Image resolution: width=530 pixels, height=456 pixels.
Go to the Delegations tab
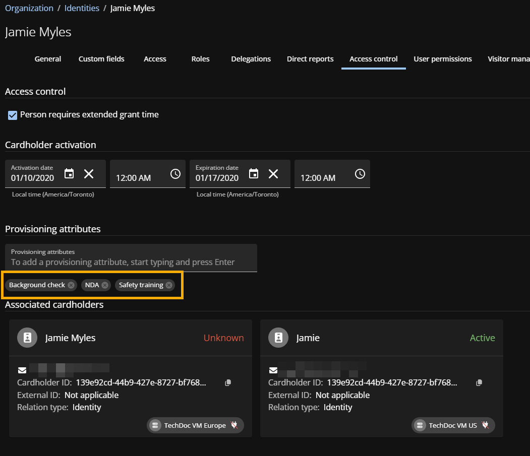(x=251, y=59)
